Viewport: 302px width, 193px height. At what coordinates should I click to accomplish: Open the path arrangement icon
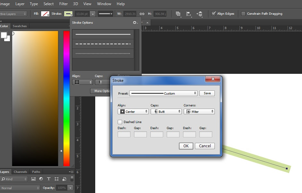point(200,14)
